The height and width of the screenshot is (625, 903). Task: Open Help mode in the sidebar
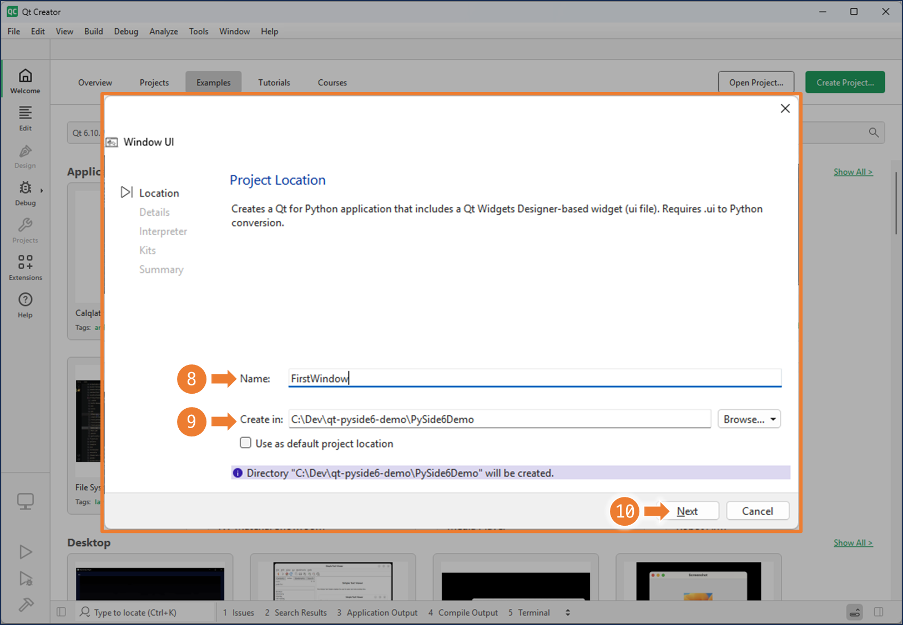pyautogui.click(x=25, y=306)
